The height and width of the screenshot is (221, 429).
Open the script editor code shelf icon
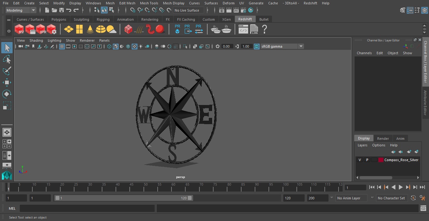click(243, 29)
